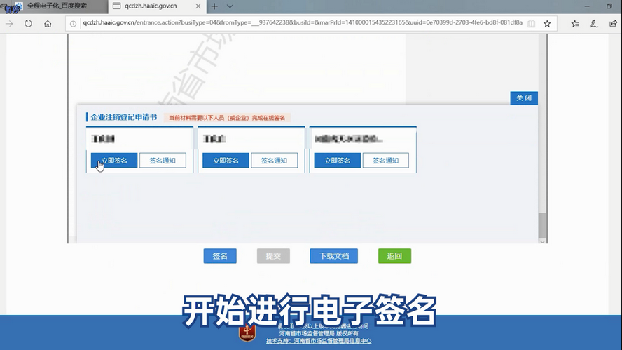Toggle reading view icon in address bar

[531, 24]
